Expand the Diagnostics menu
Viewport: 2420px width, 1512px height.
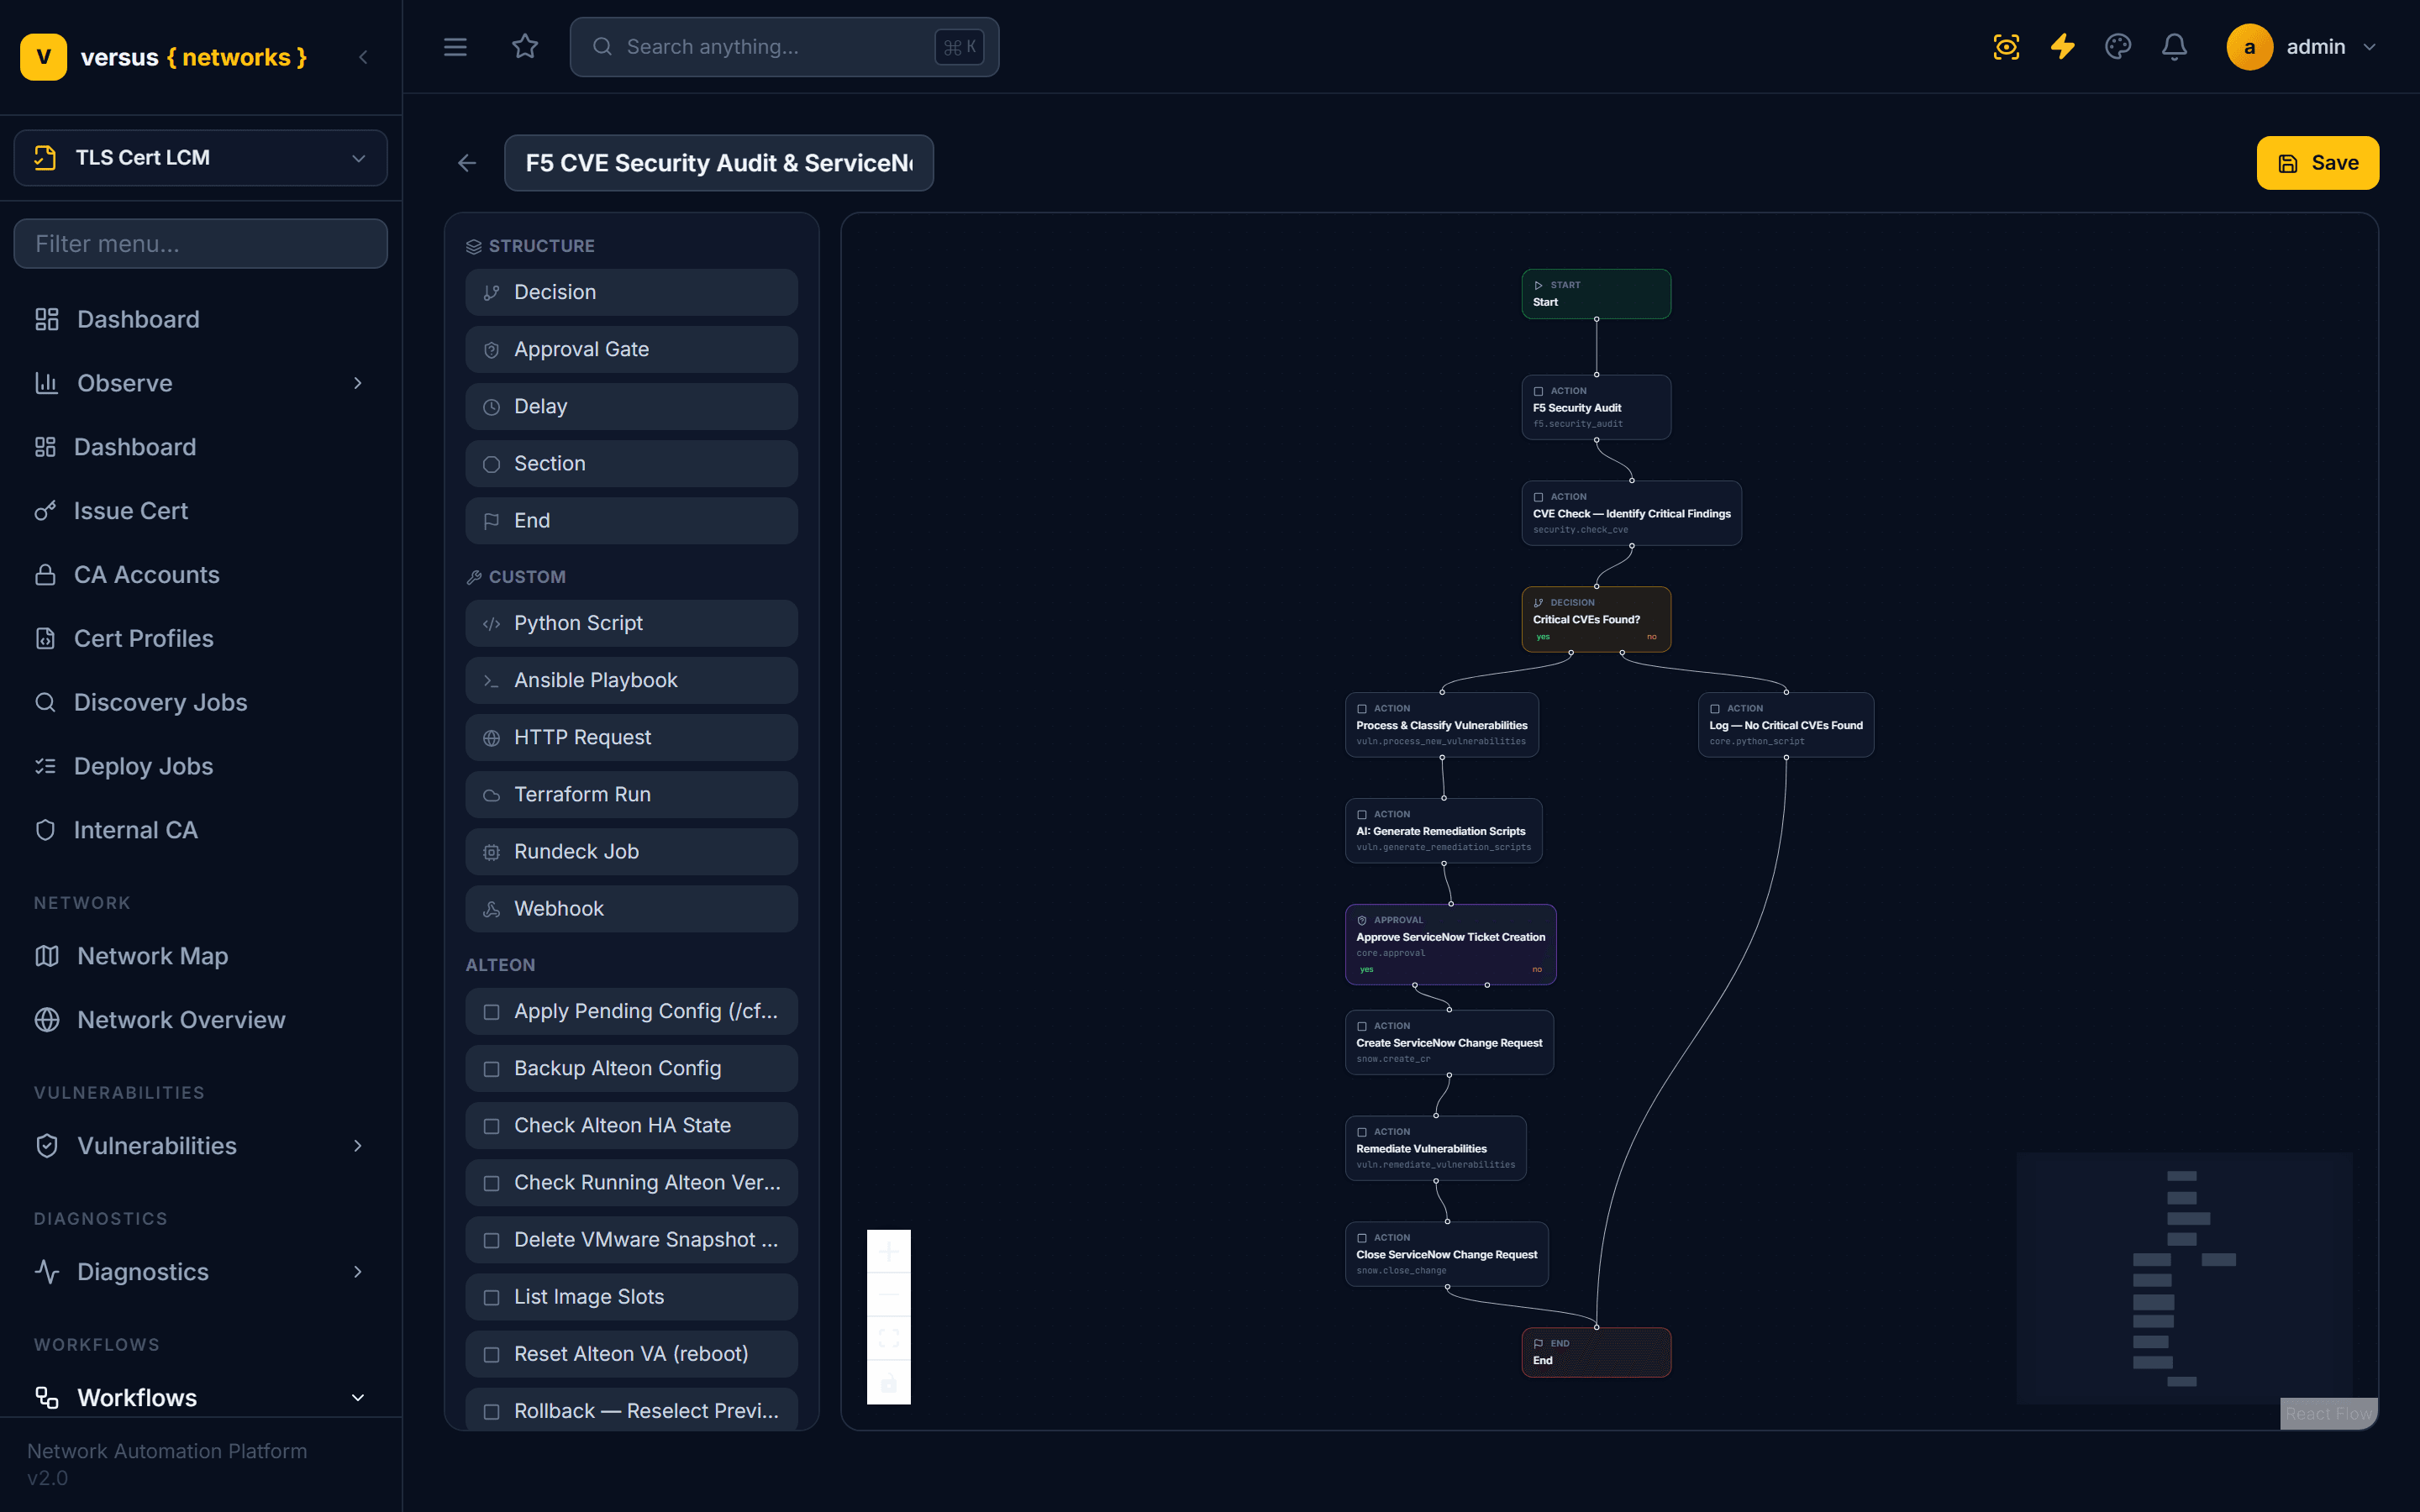tap(200, 1271)
